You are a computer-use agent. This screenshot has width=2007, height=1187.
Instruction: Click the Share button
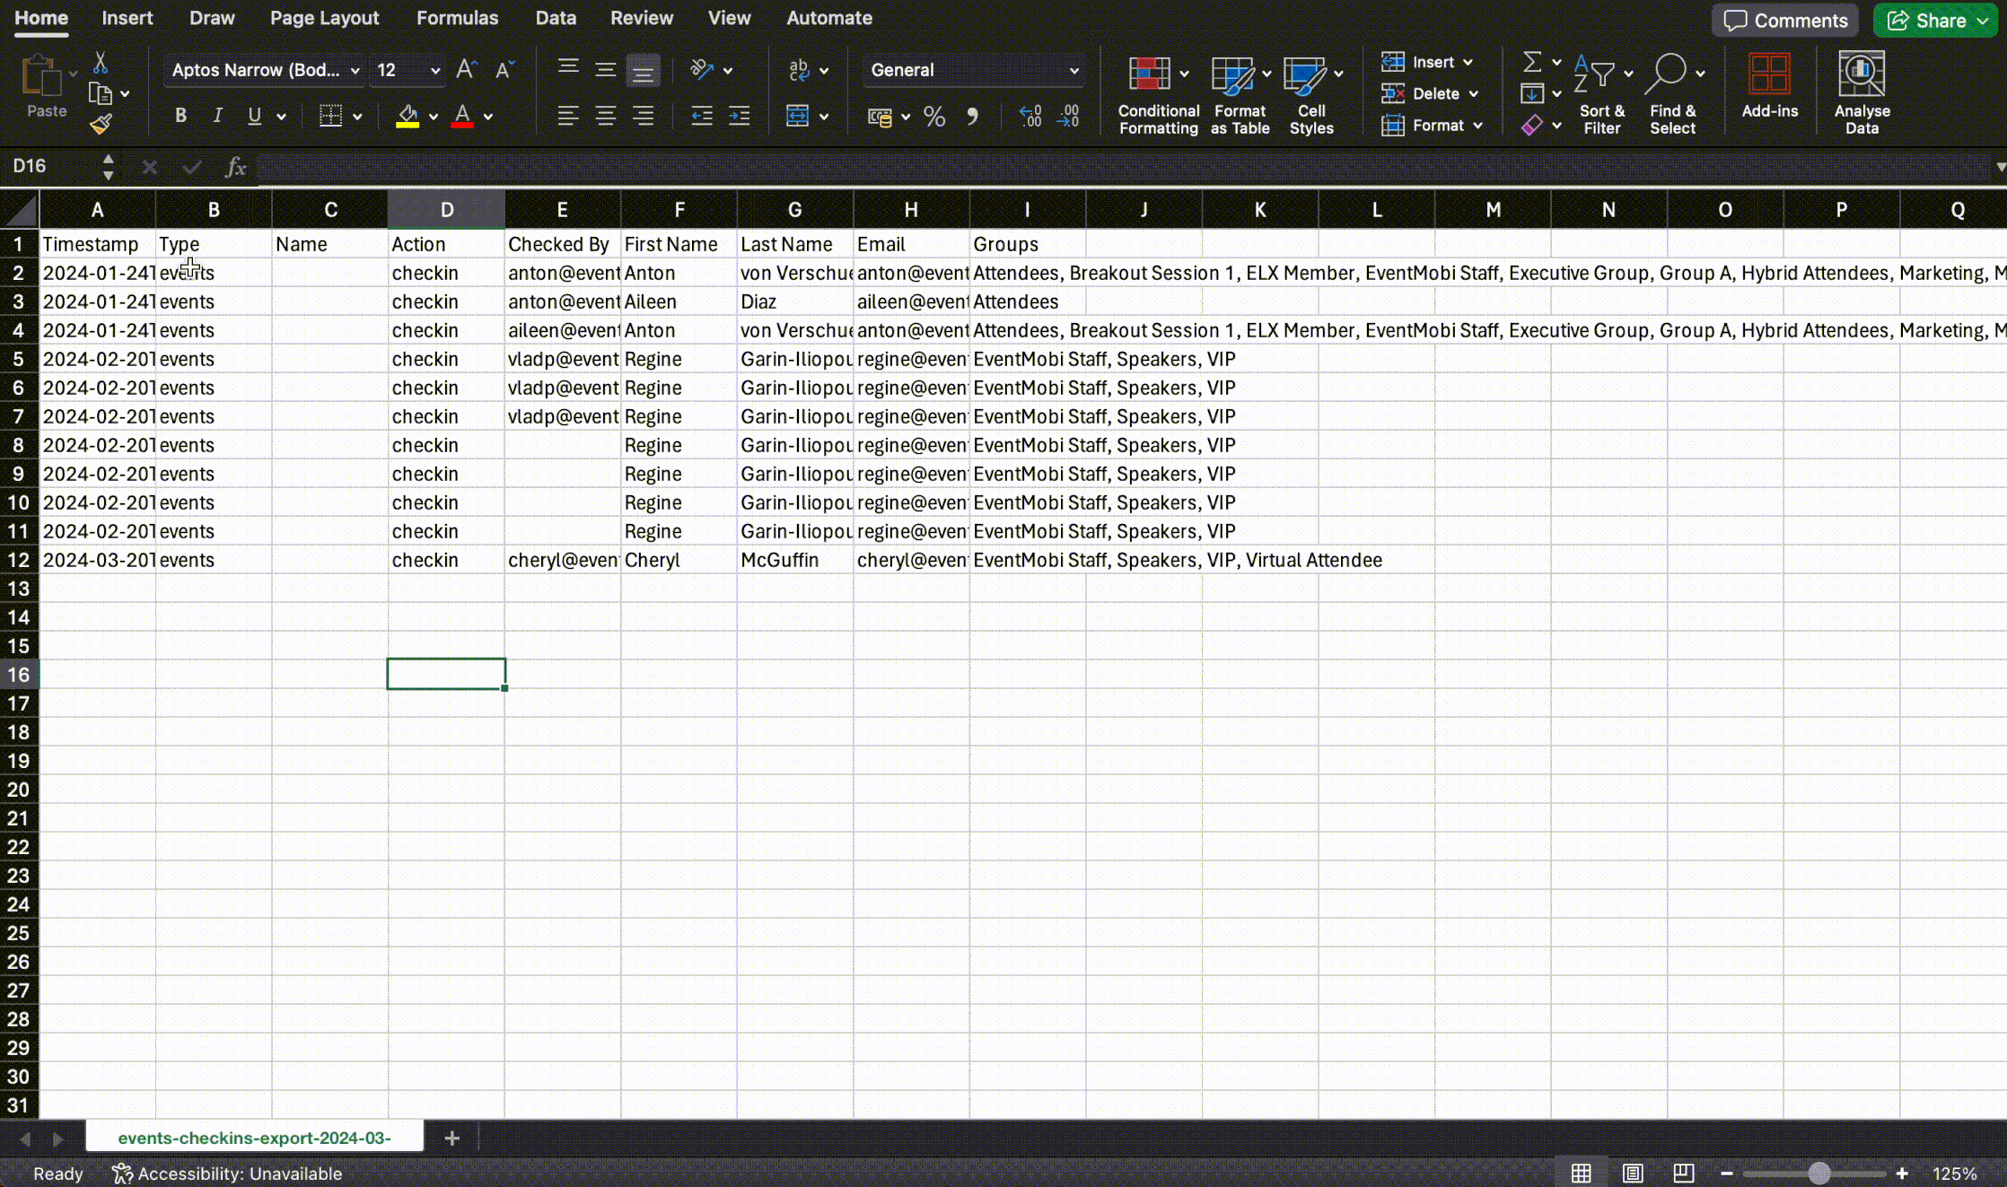tap(1934, 20)
